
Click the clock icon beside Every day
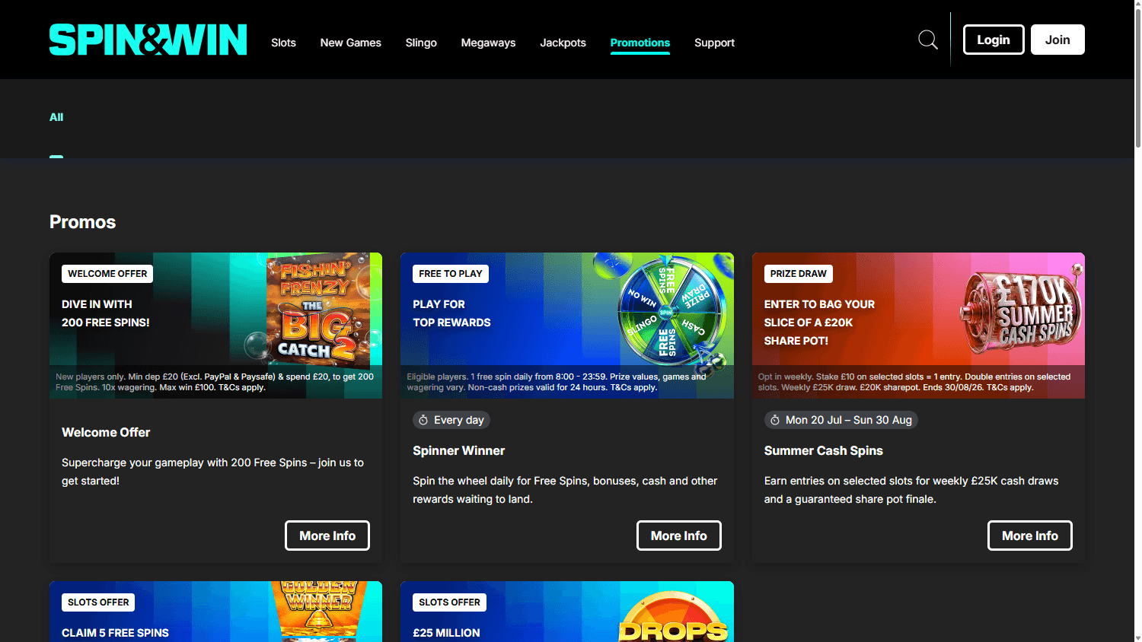pyautogui.click(x=423, y=420)
